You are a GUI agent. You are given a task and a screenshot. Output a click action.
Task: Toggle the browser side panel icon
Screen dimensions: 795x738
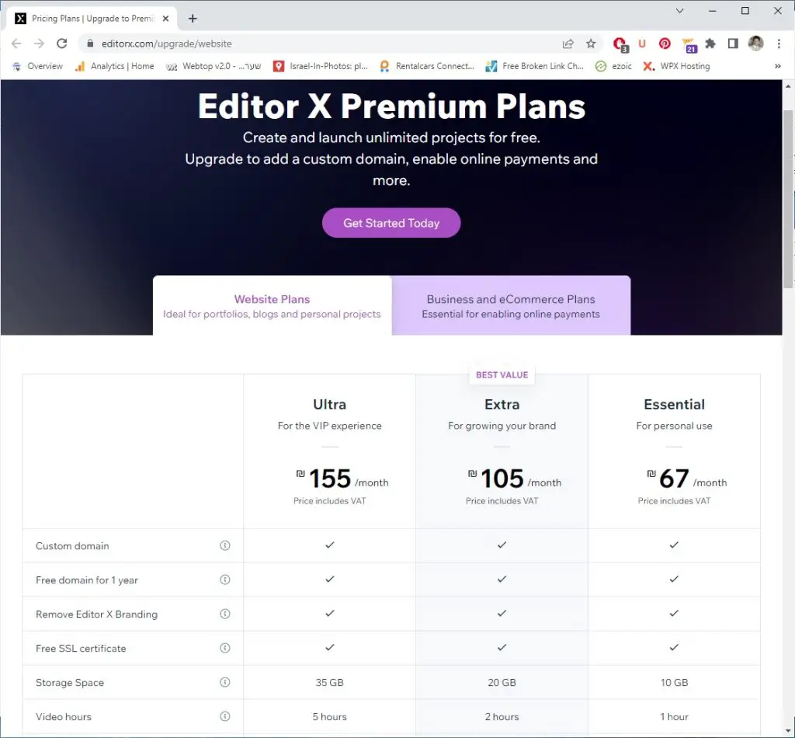point(733,44)
